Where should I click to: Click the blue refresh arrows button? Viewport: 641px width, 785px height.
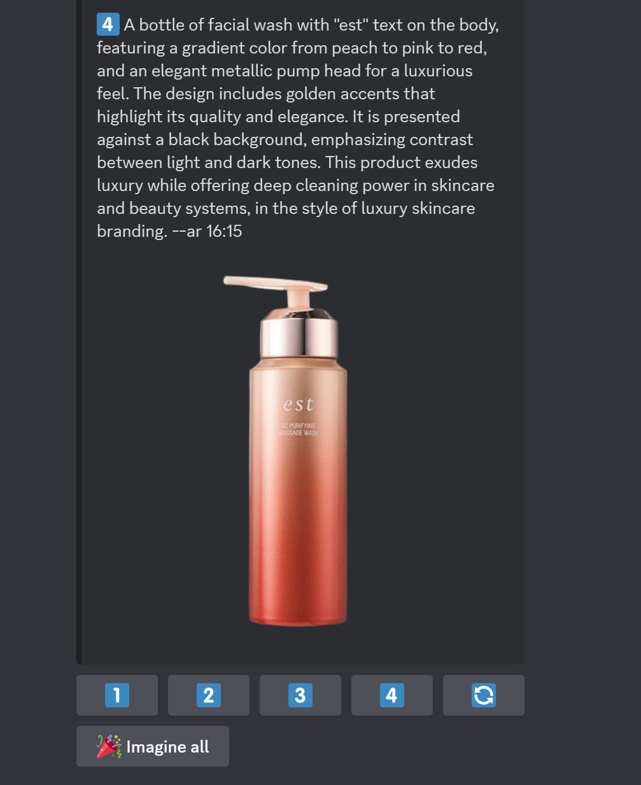click(484, 695)
